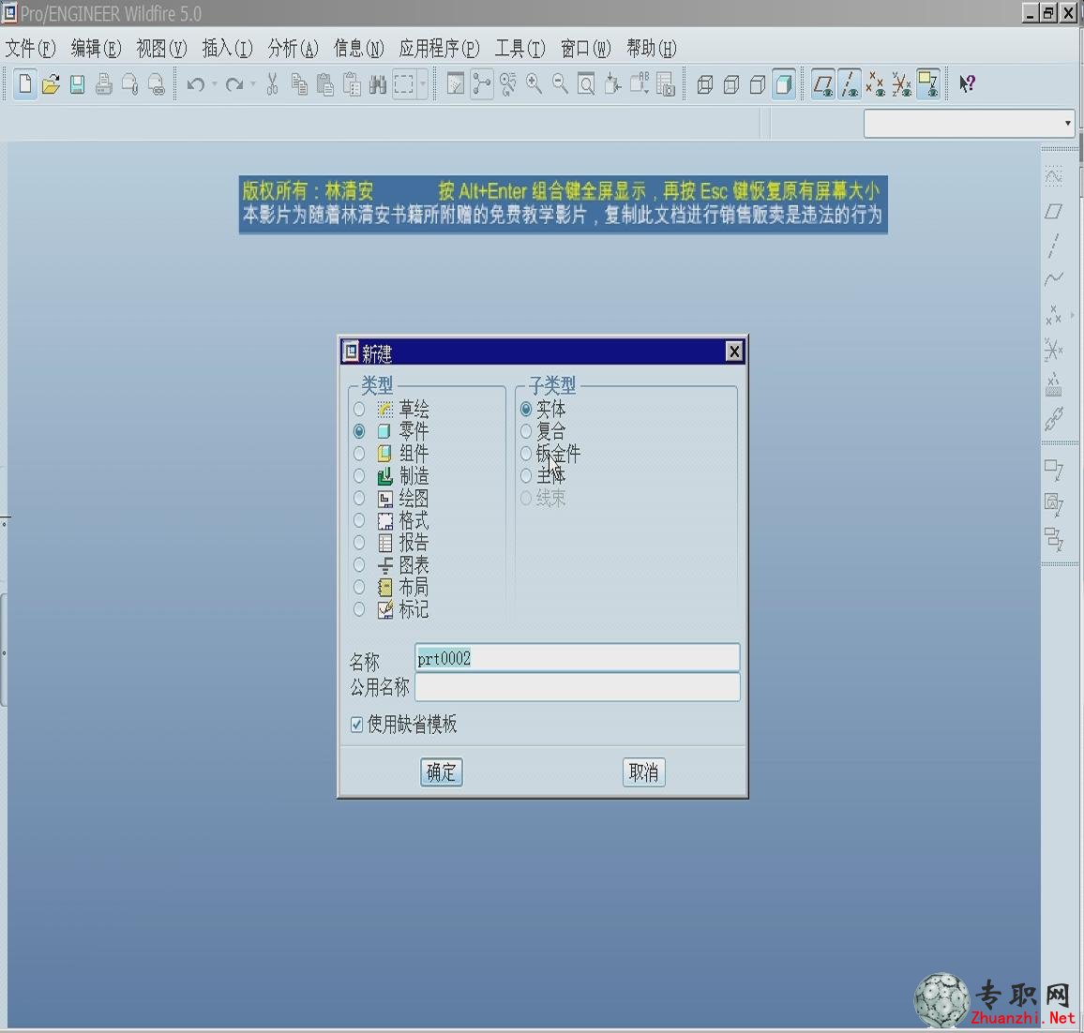The image size is (1084, 1033).
Task: Toggle the 使用缺省模板 checkbox
Action: (x=356, y=725)
